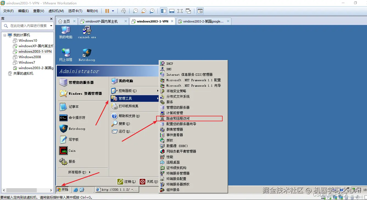Select Windows2008 in the library tree
The width and height of the screenshot is (367, 200).
point(30,57)
